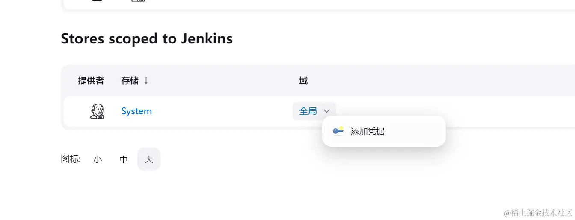Choose the 大 icon size option

(x=149, y=159)
